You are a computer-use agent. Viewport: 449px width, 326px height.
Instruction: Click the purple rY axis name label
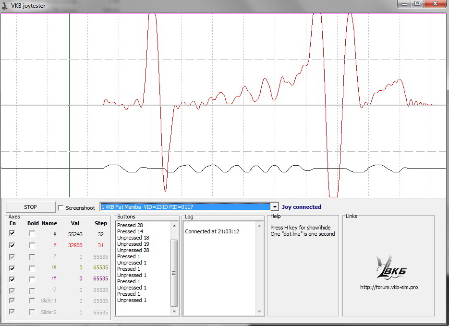click(54, 278)
